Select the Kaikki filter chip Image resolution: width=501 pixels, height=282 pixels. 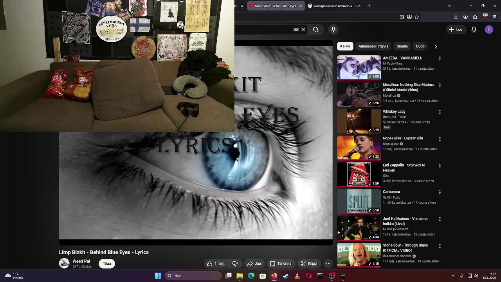pyautogui.click(x=345, y=46)
